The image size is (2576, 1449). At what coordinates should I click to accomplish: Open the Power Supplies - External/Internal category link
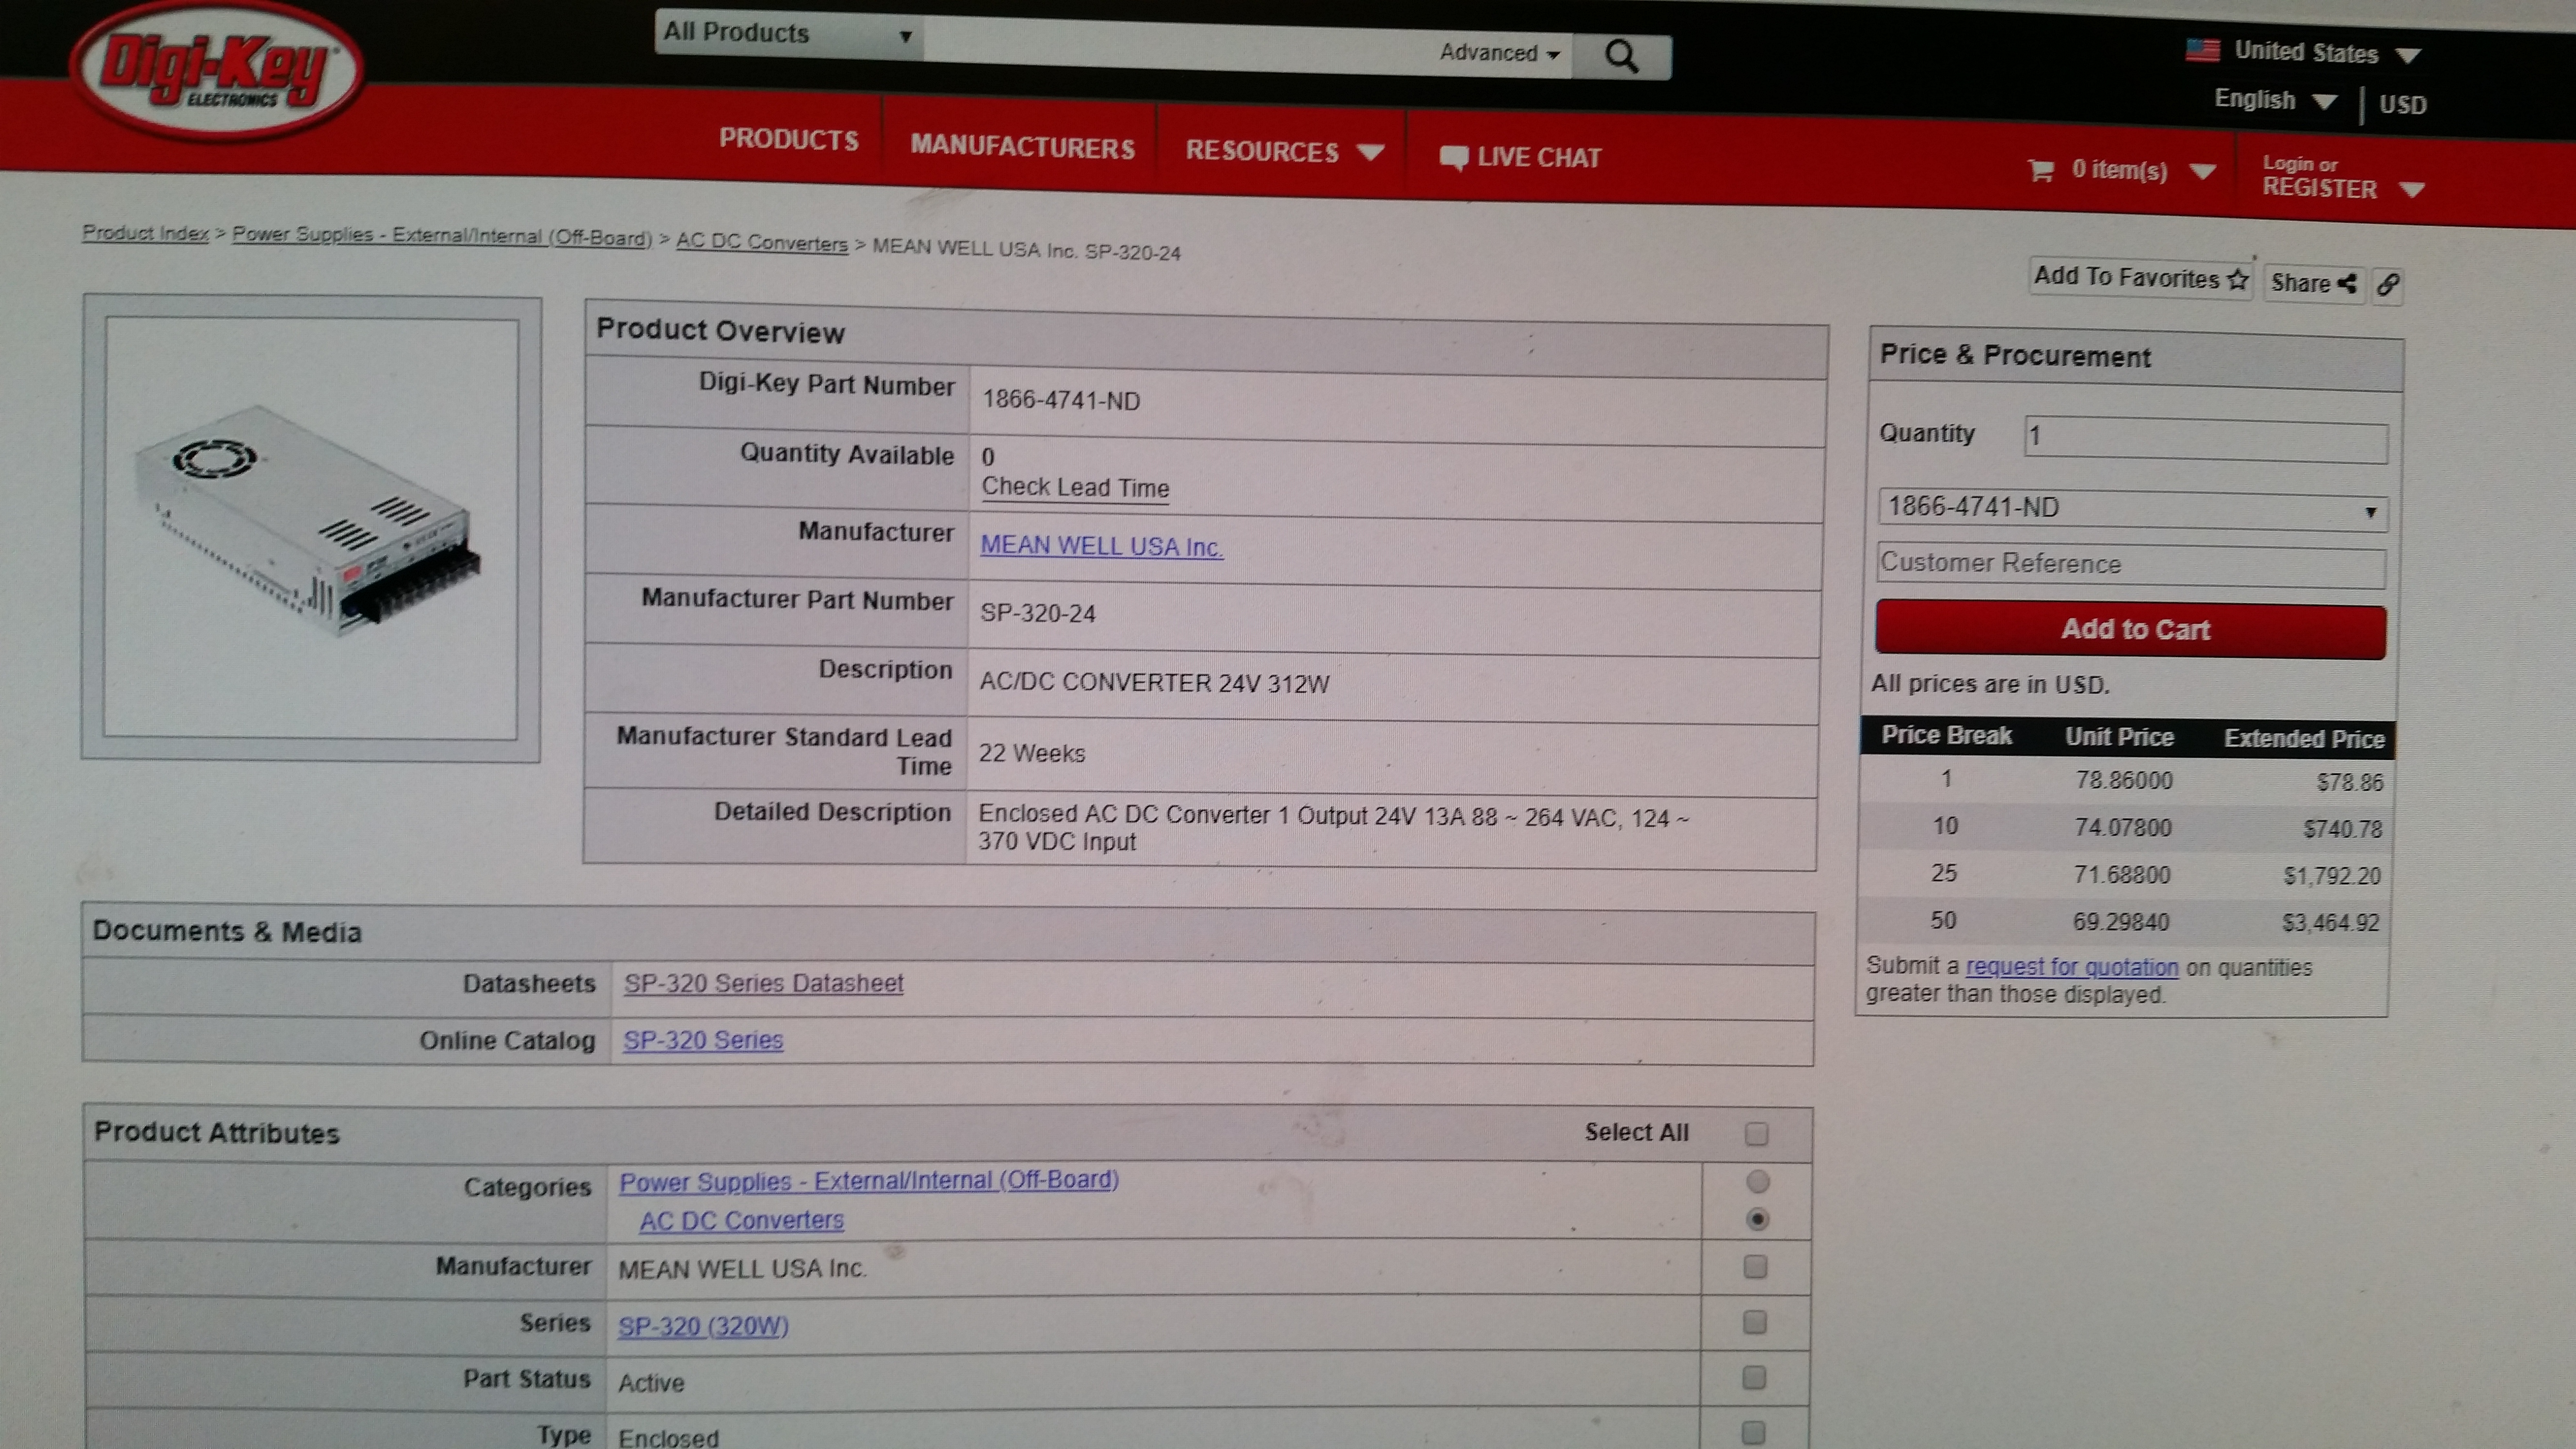pyautogui.click(x=868, y=1181)
